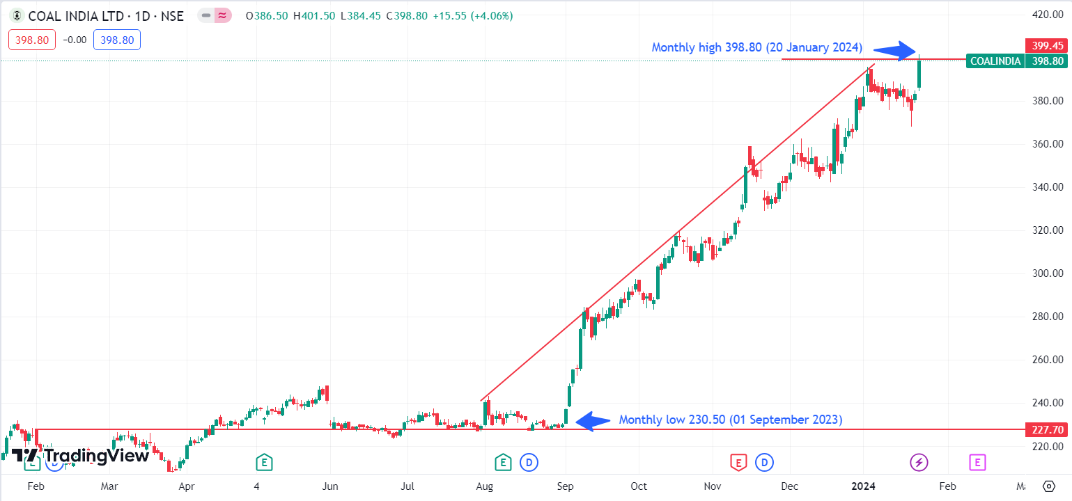Viewport: 1072px width, 501px height.
Task: Select the Monthly high 398.80 text annotation
Action: (x=756, y=47)
